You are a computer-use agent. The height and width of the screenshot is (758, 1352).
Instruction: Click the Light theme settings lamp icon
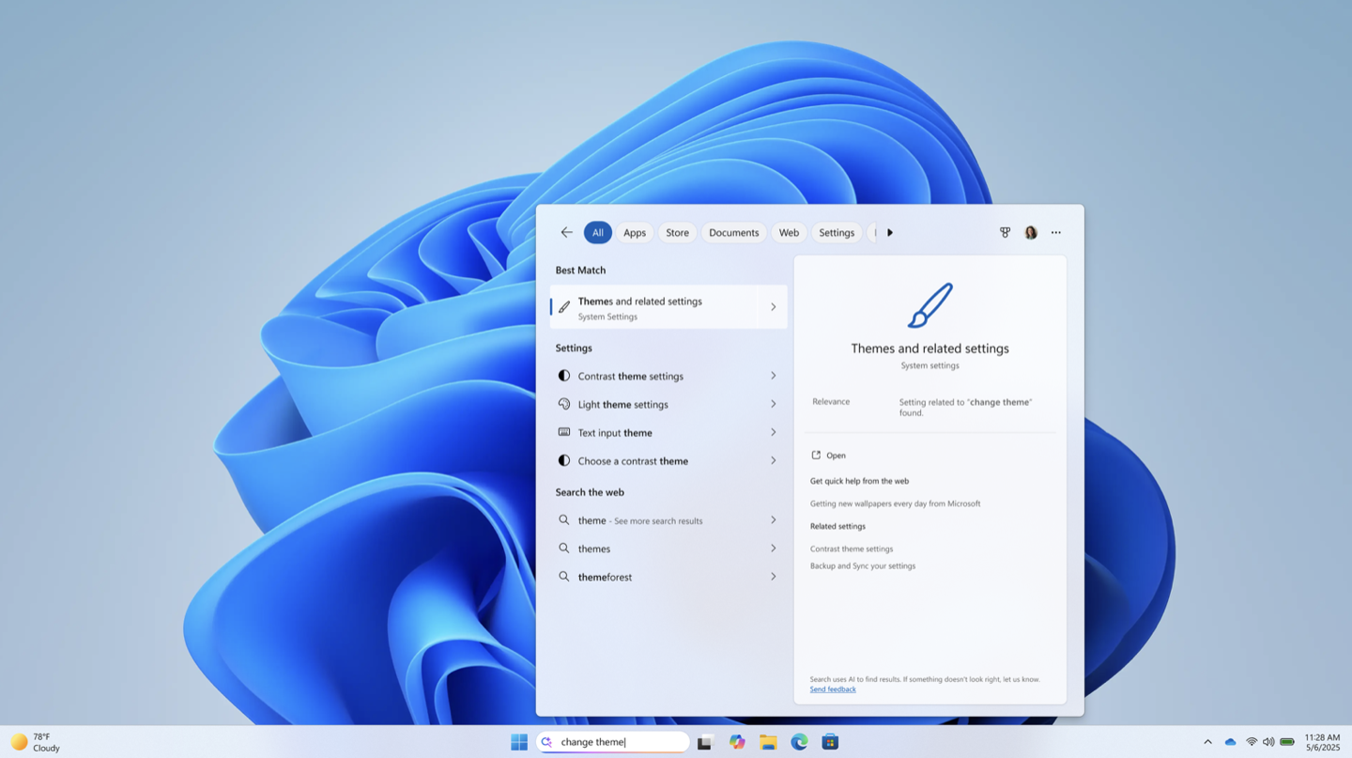563,404
